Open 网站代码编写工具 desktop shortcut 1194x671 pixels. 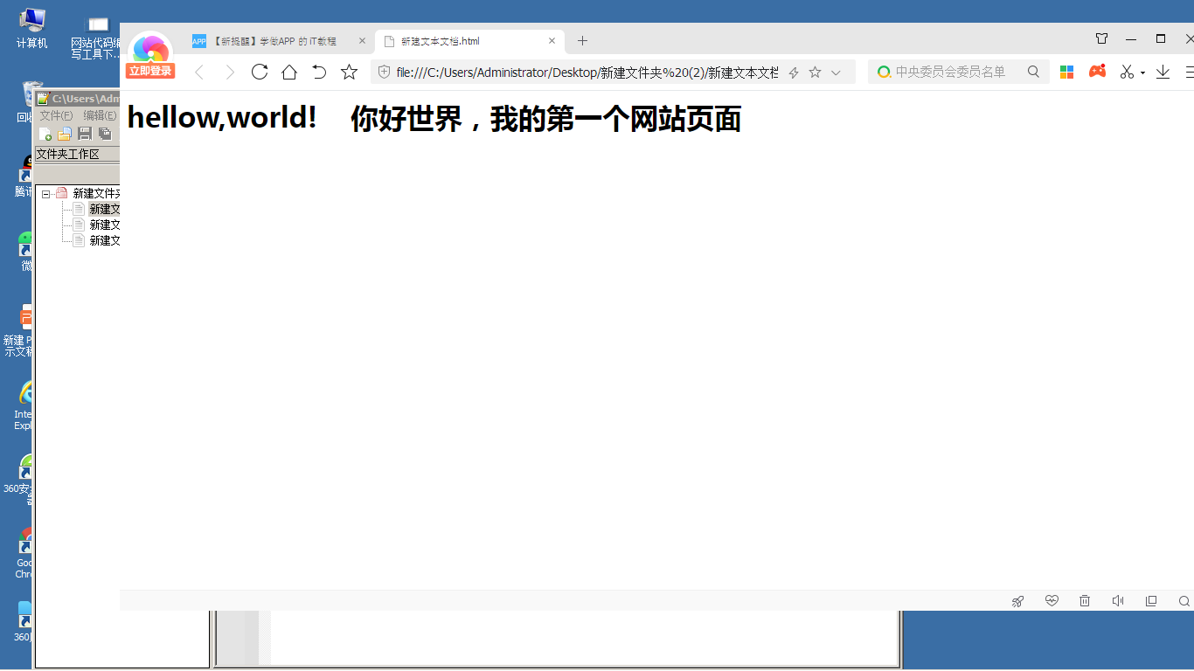coord(97,37)
